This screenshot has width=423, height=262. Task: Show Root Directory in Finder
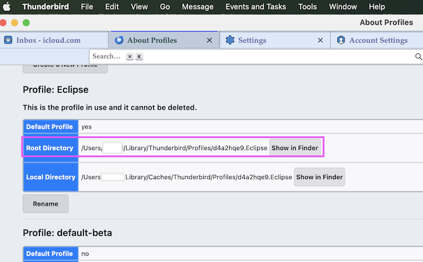pos(295,148)
